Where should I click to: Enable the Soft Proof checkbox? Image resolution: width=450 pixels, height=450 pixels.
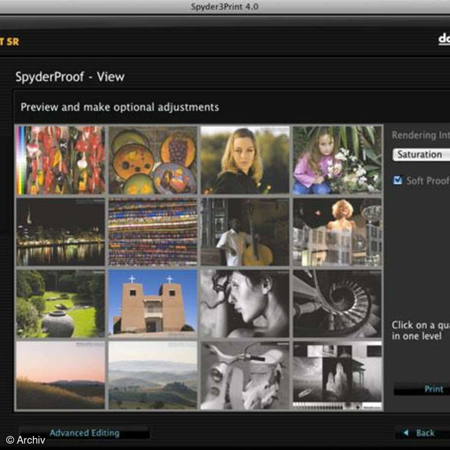pyautogui.click(x=397, y=180)
